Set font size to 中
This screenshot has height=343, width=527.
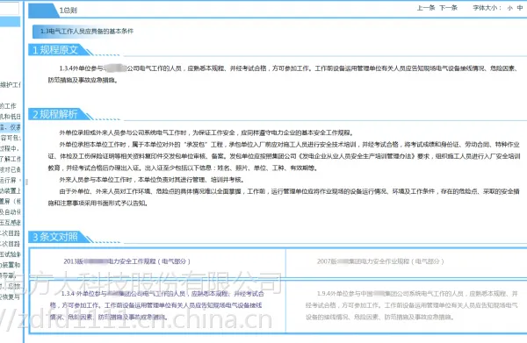[x=520, y=8]
